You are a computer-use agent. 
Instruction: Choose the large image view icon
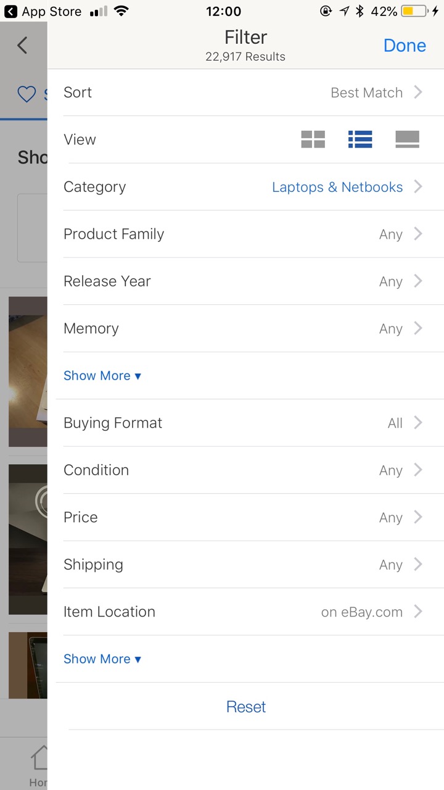pyautogui.click(x=407, y=139)
